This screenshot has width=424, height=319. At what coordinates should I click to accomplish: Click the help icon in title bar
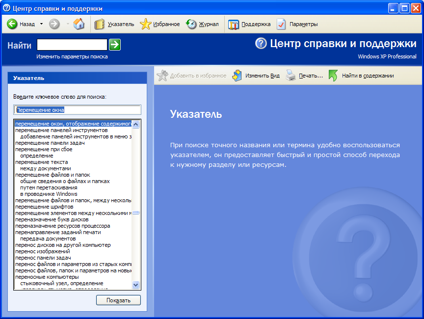pyautogui.click(x=6, y=8)
